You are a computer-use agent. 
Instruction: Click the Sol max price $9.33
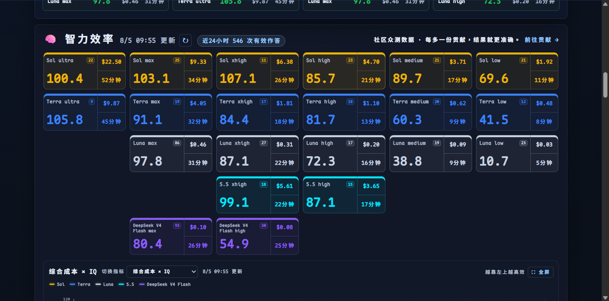click(x=198, y=62)
